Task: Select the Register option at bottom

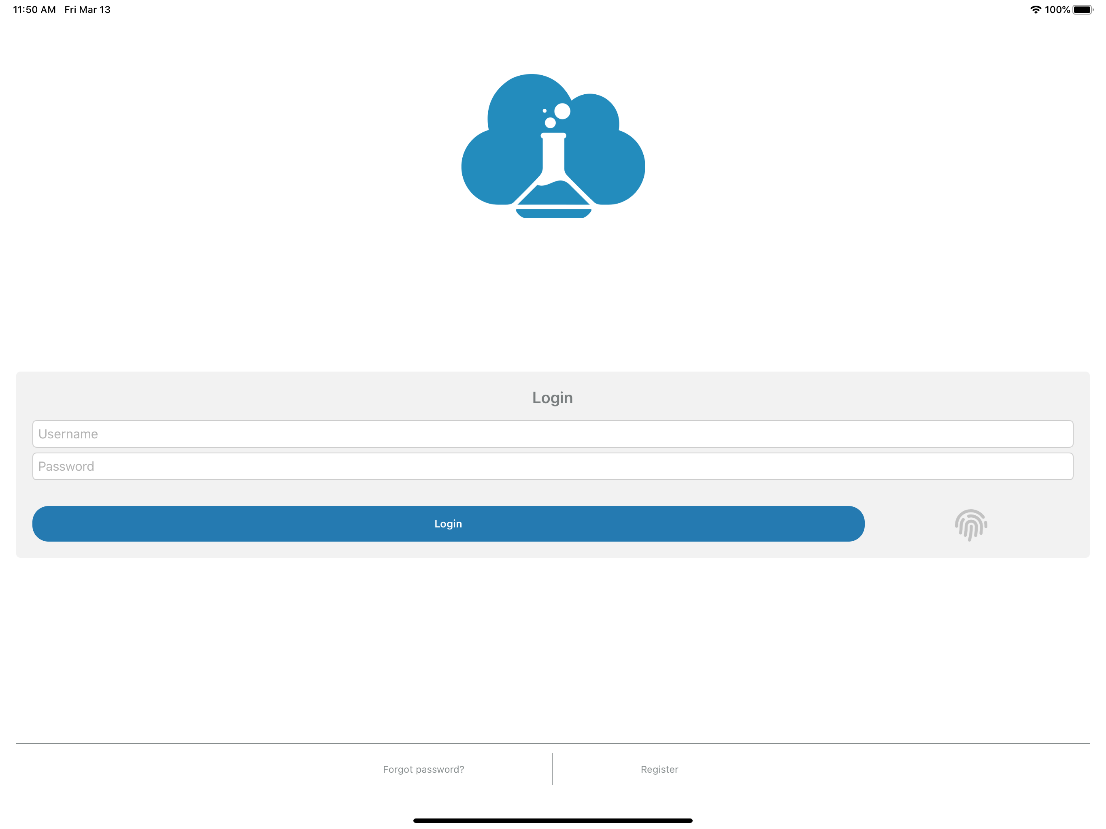Action: click(659, 769)
